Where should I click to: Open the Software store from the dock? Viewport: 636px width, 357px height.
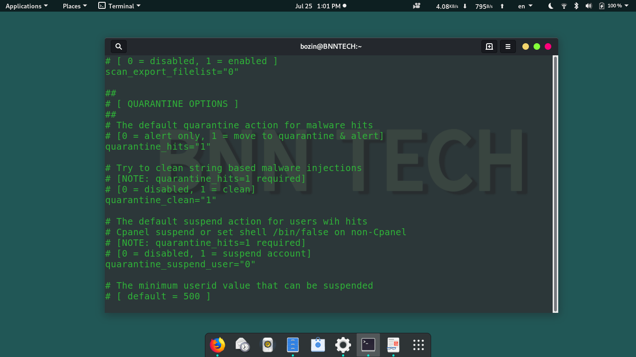pos(318,345)
